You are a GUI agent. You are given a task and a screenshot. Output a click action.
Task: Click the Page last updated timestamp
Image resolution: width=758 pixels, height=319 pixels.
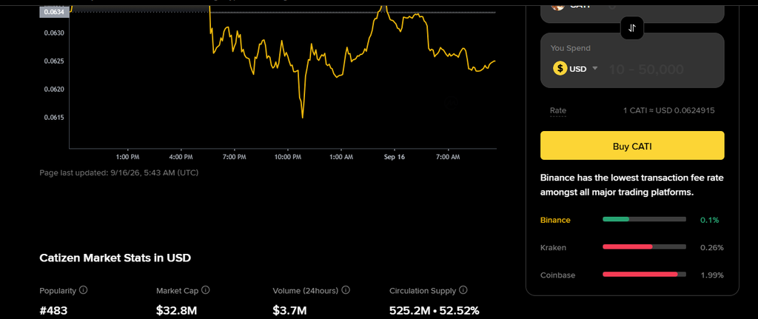click(x=119, y=172)
